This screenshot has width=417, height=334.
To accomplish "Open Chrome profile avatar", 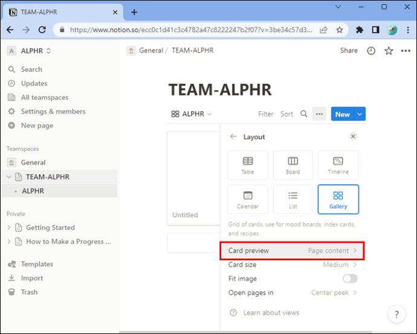I will tap(392, 30).
